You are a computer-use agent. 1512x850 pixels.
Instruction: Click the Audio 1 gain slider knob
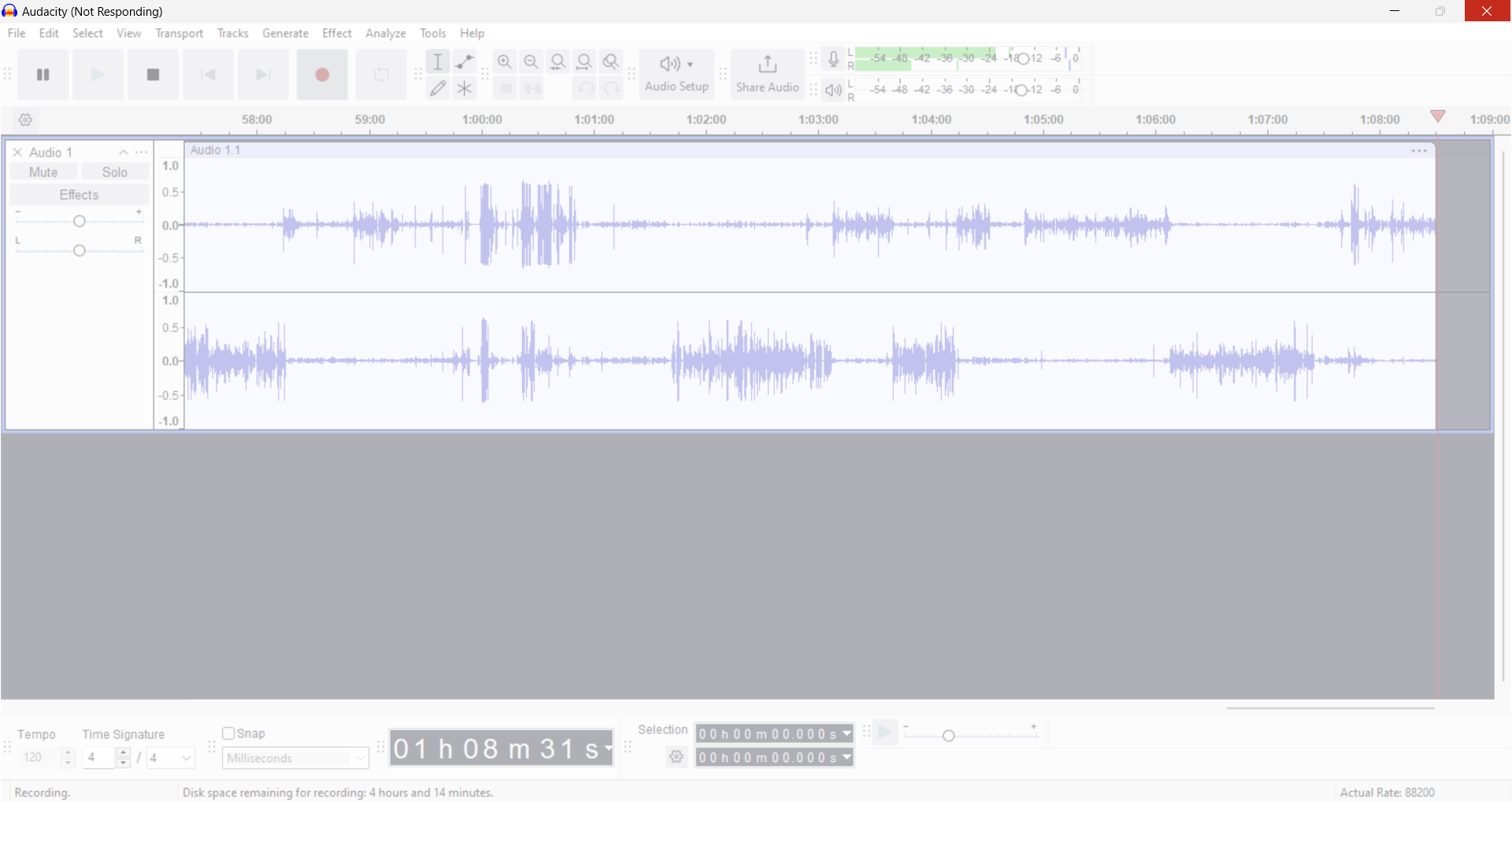pos(79,221)
